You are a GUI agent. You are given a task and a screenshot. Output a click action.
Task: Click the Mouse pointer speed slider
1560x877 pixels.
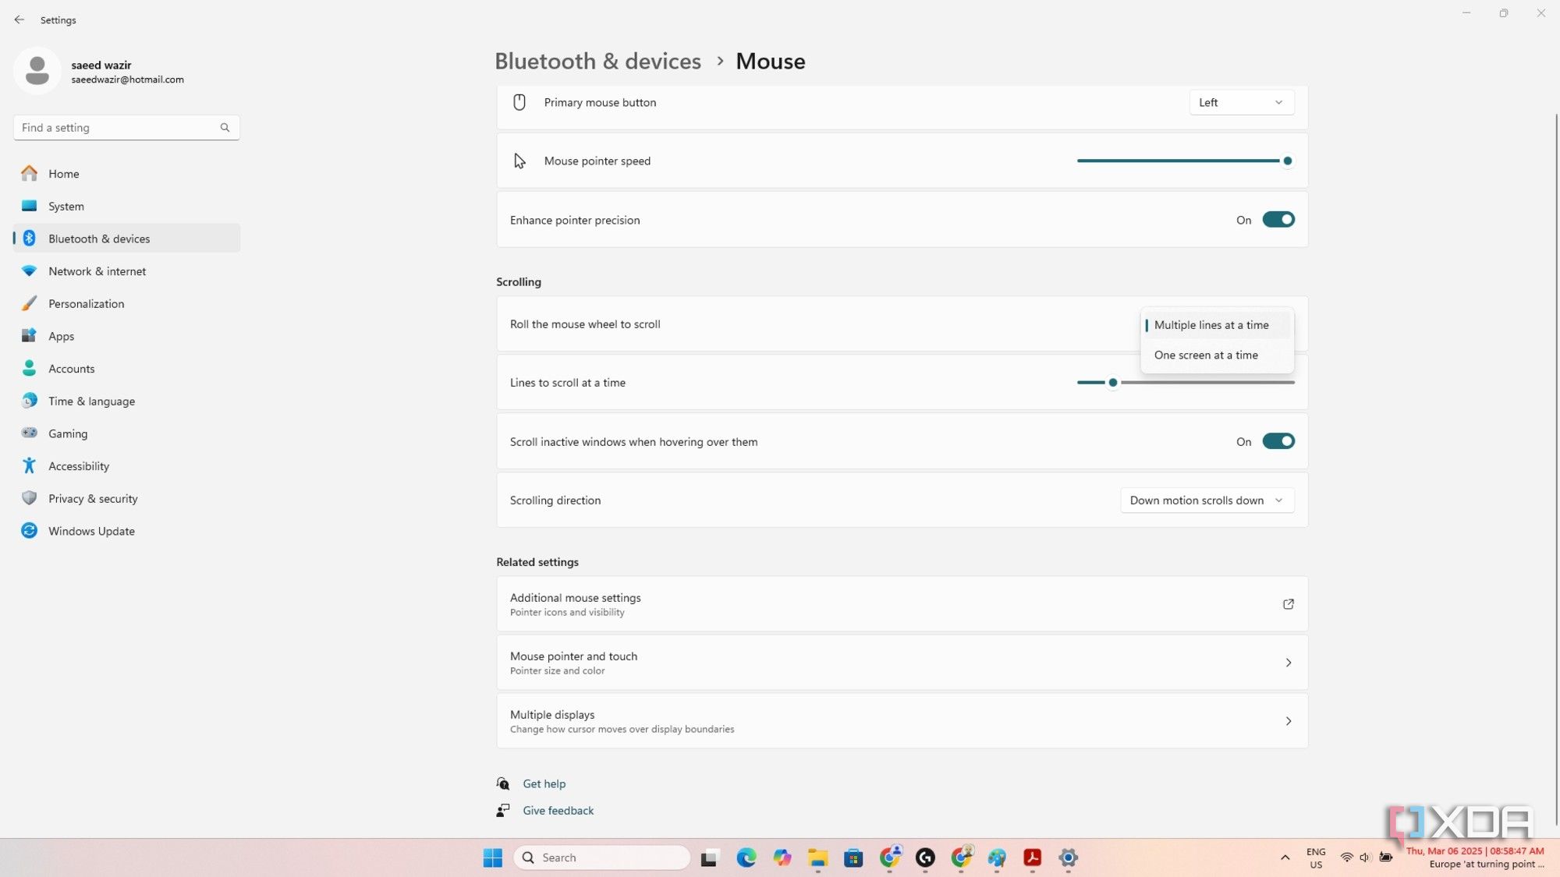pyautogui.click(x=1186, y=161)
